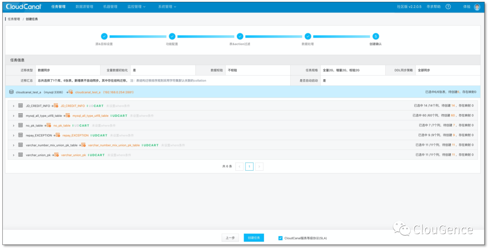Click the 任务管理 breadcrumb link
Viewport: 489px width, 250px height.
pos(14,19)
